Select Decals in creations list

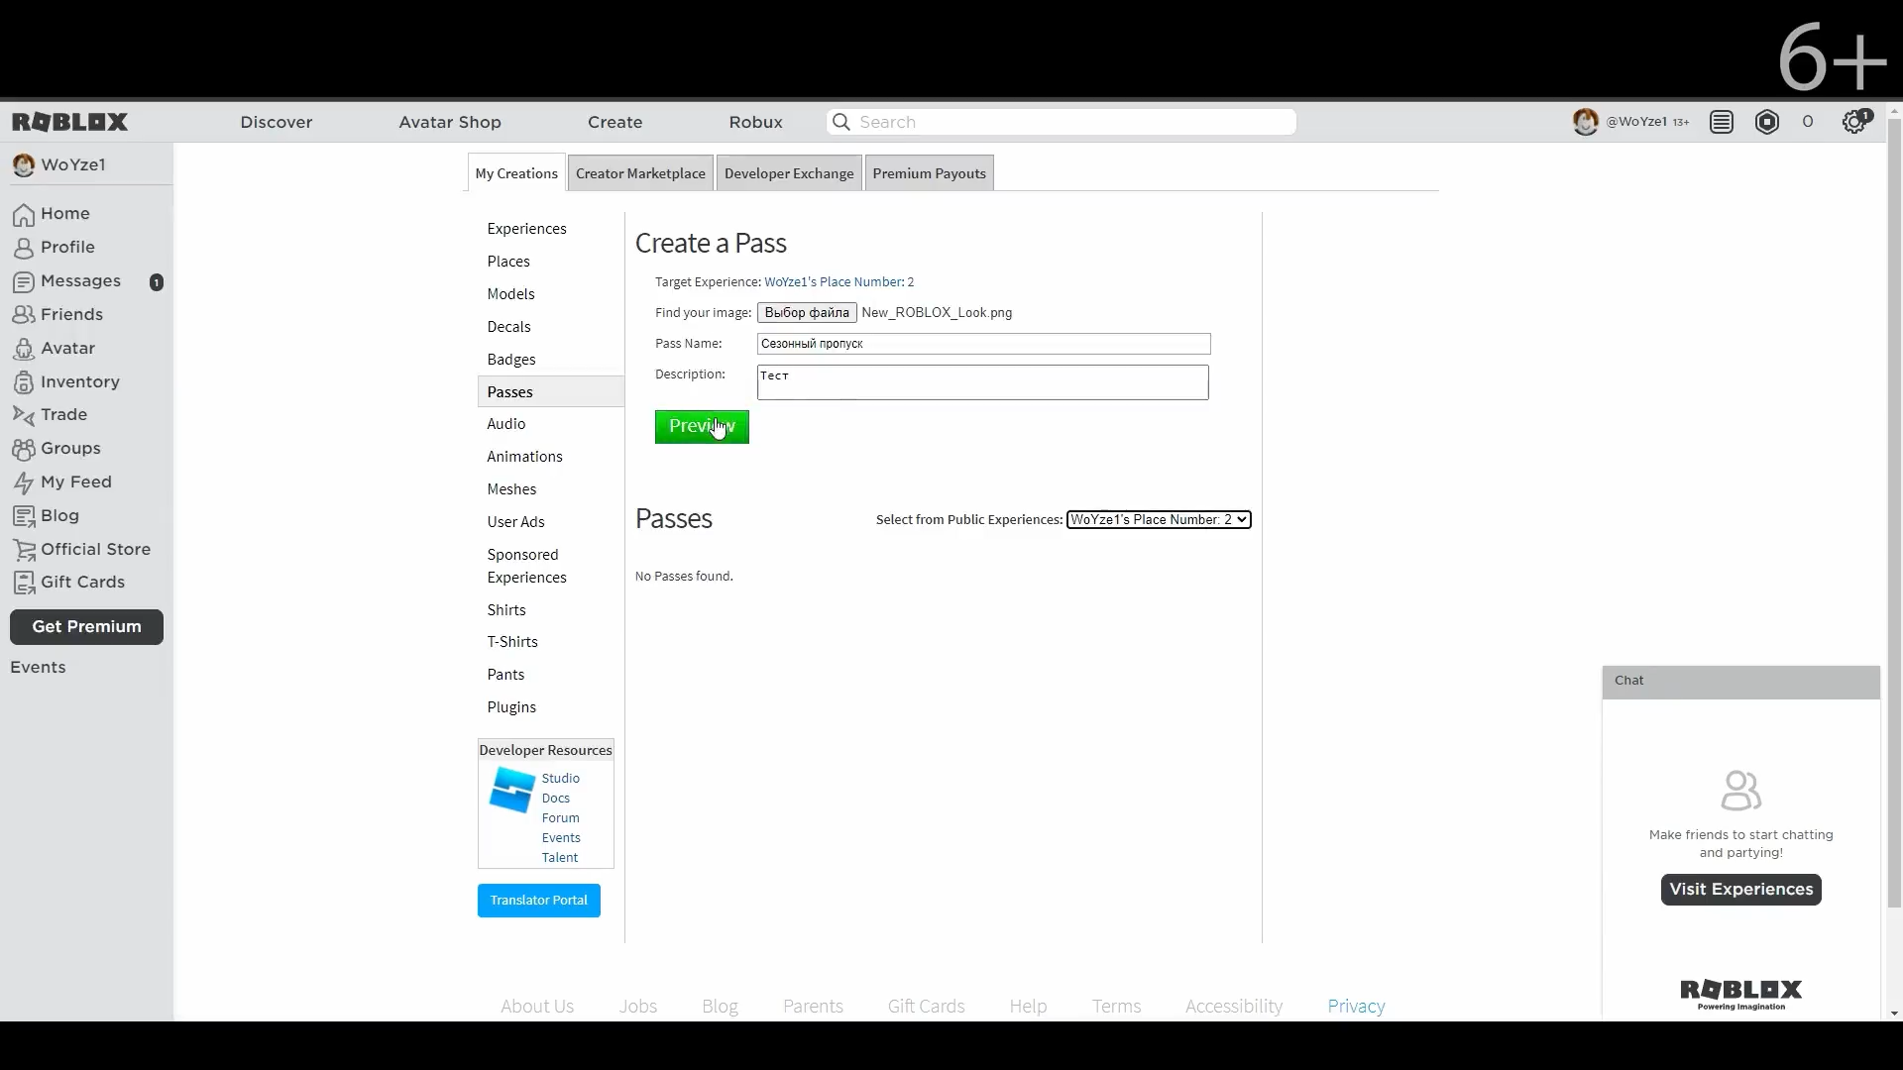tap(508, 327)
